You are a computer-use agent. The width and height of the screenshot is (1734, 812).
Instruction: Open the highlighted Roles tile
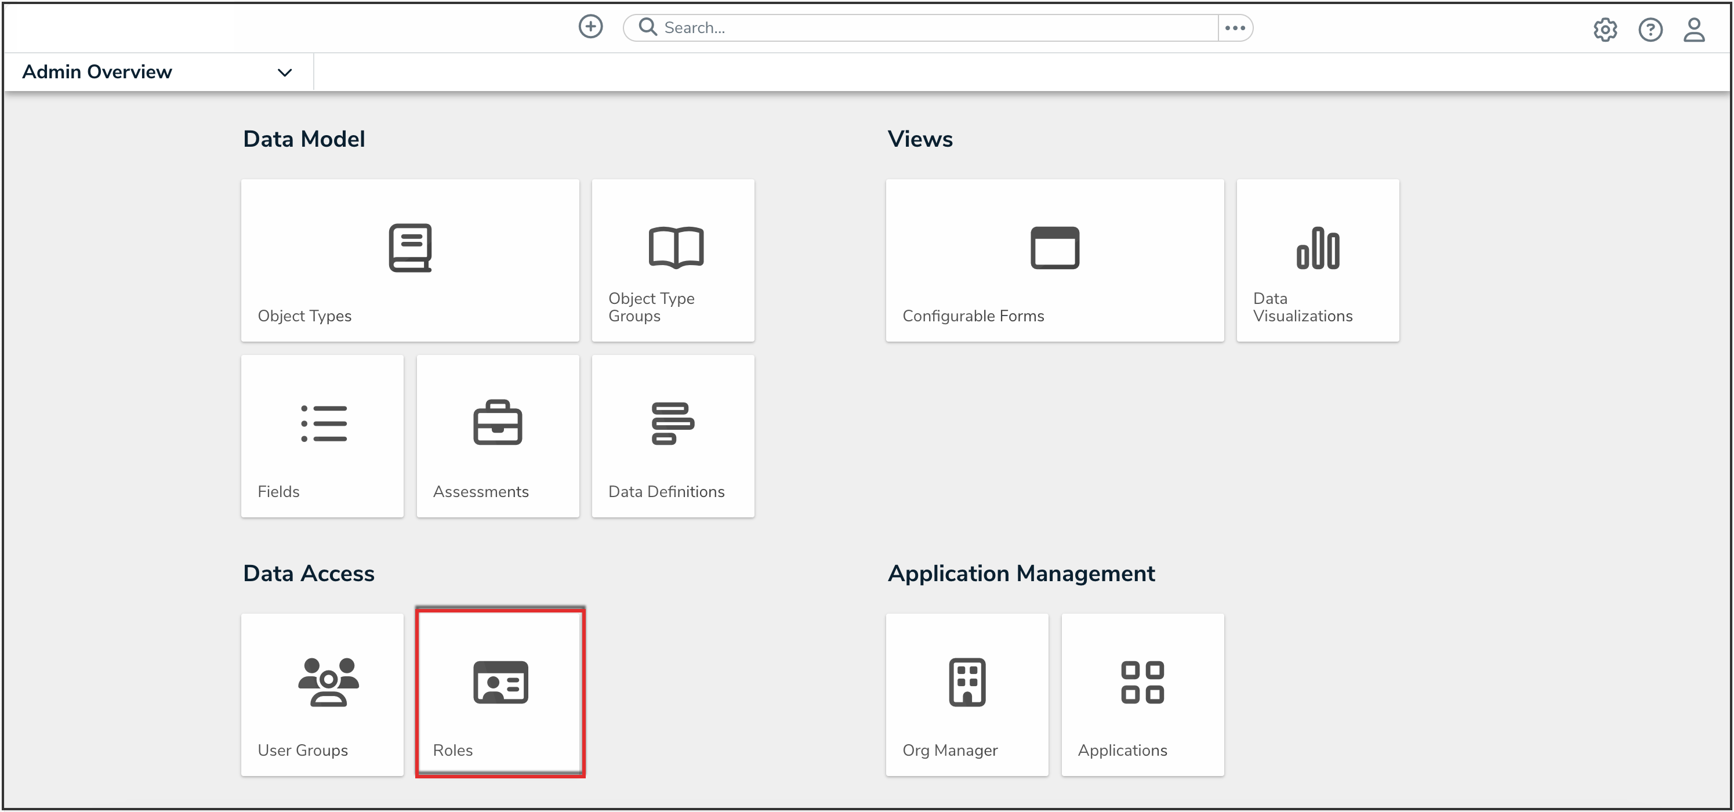500,693
